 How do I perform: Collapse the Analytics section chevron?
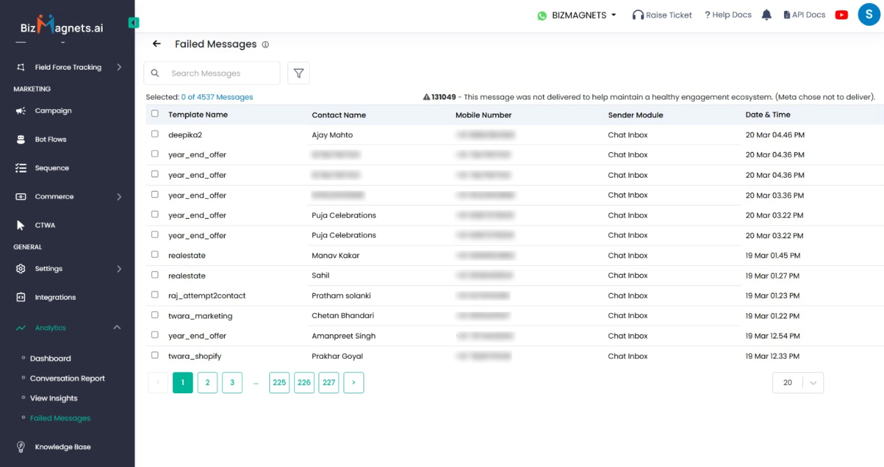117,327
